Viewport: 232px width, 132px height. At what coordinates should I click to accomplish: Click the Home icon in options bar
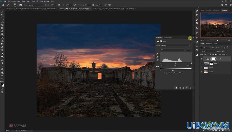3,5
